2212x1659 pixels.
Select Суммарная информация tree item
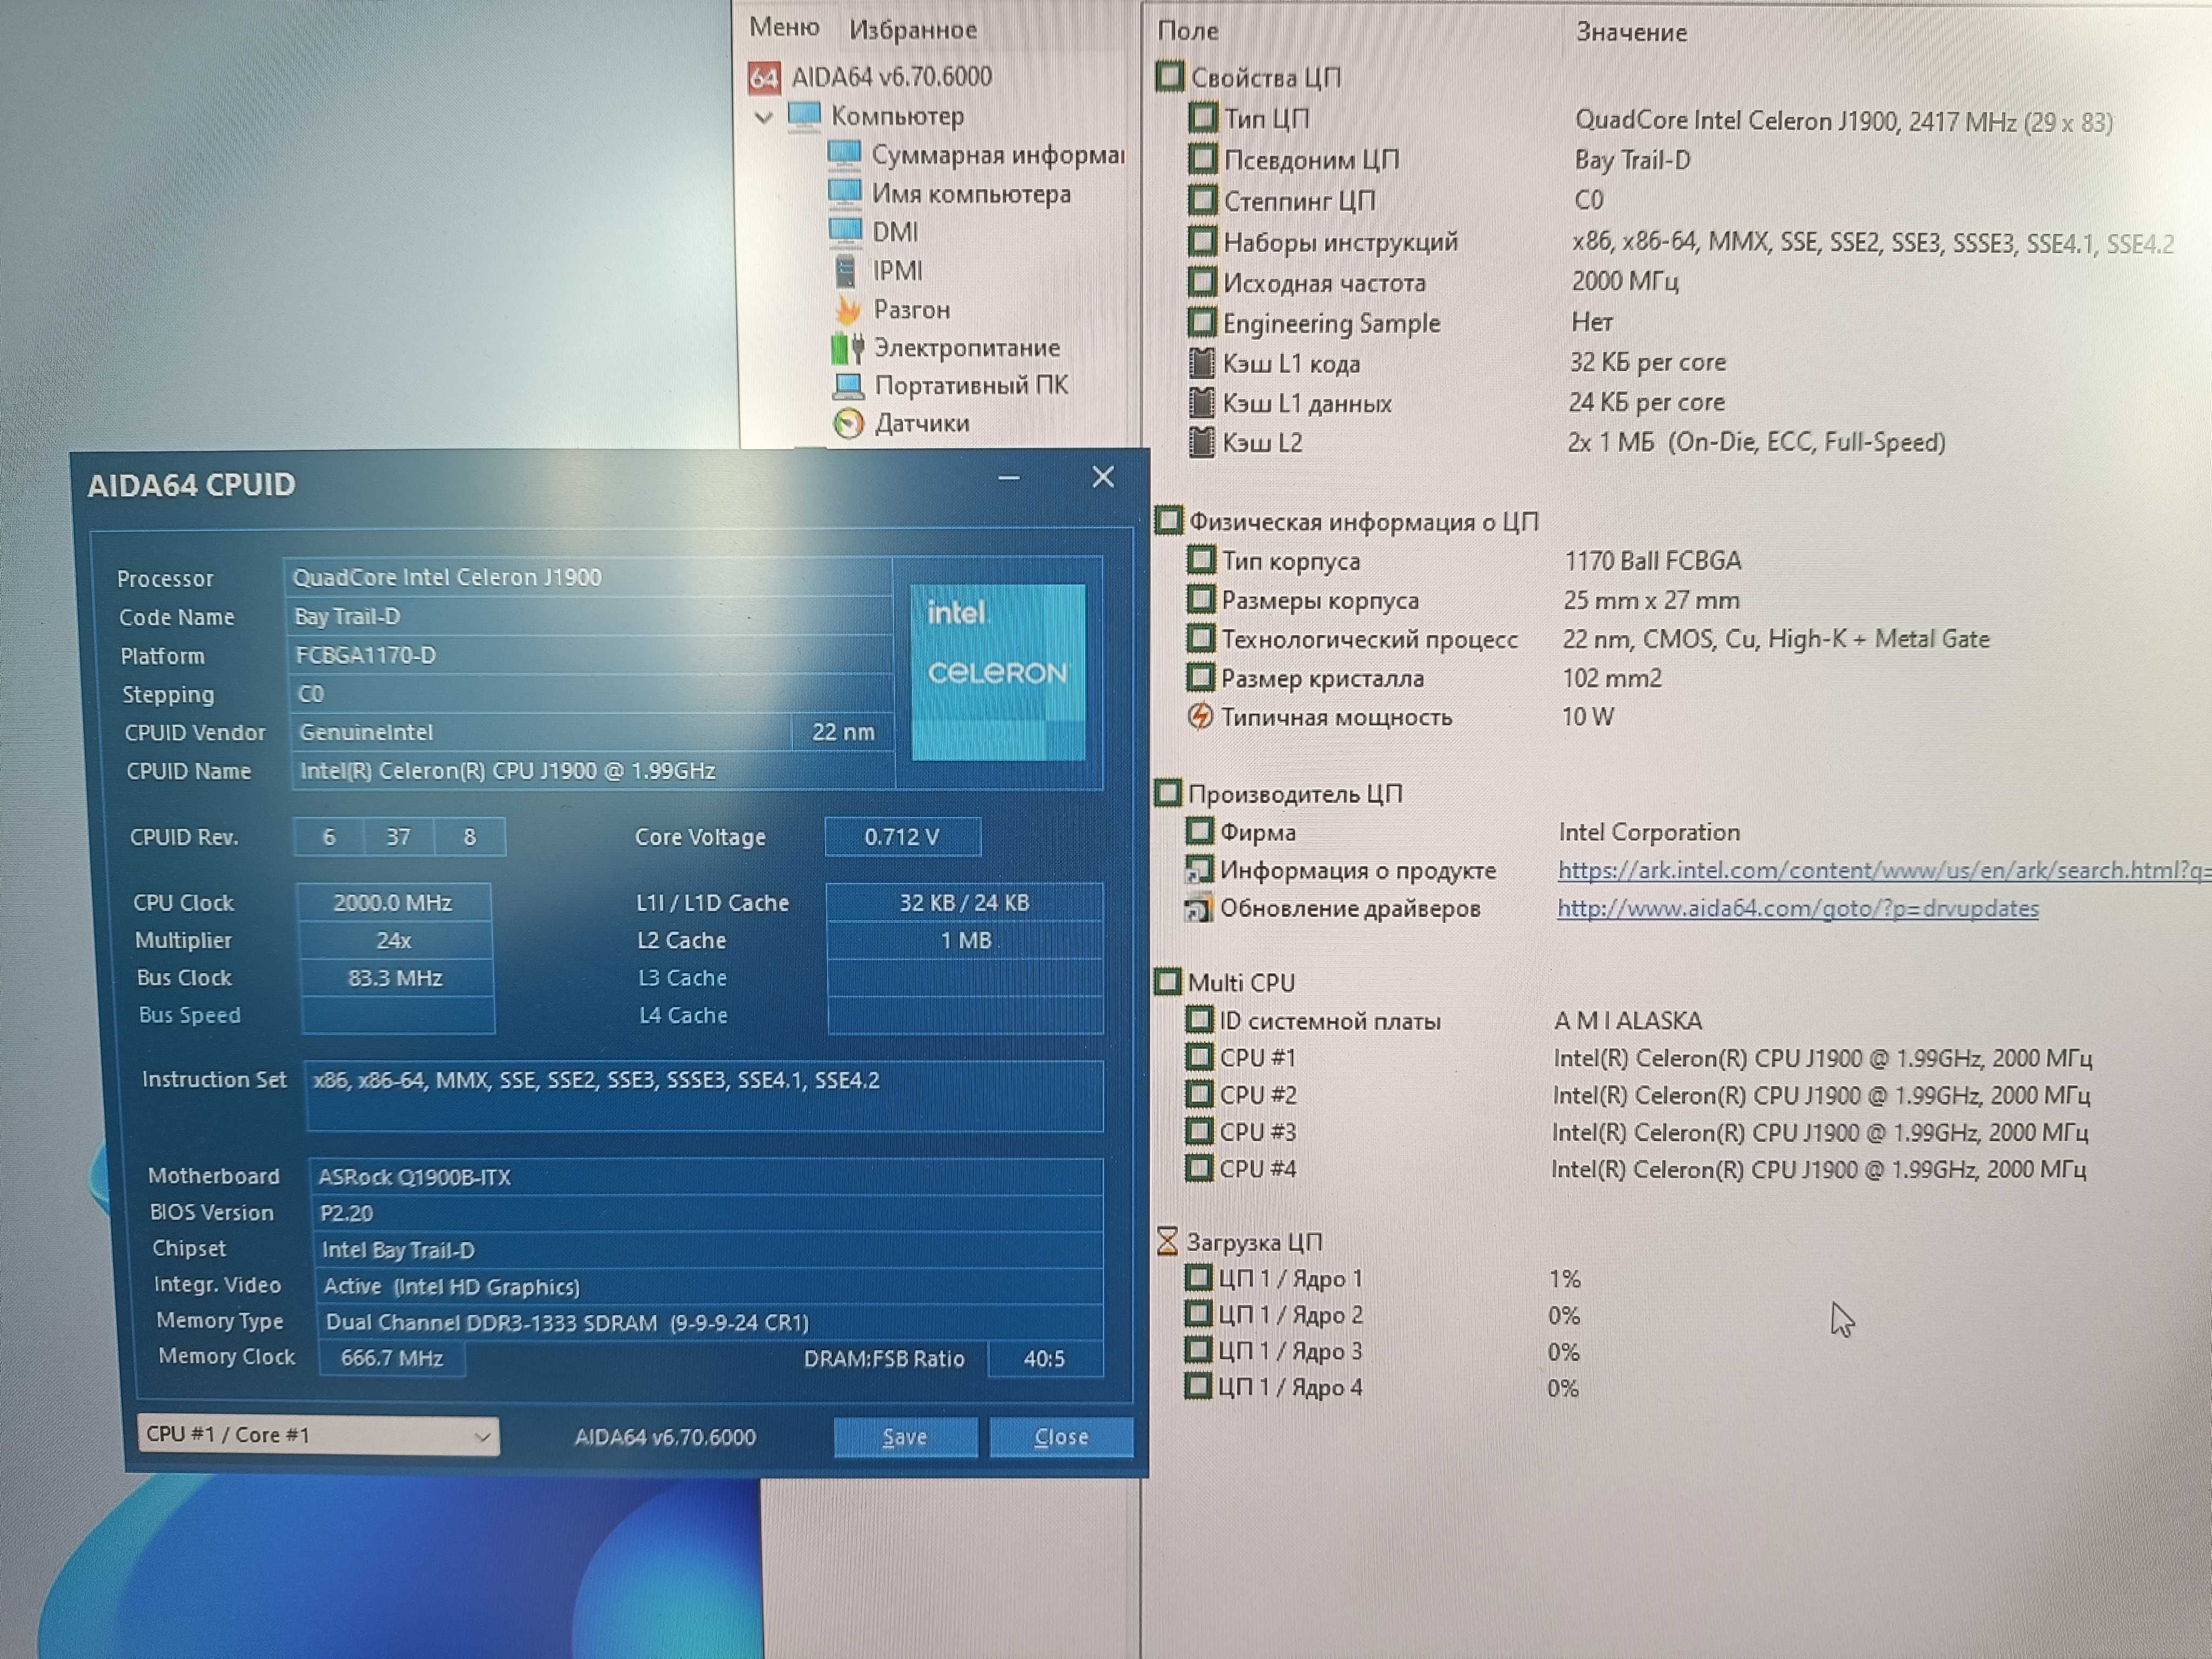pyautogui.click(x=997, y=155)
